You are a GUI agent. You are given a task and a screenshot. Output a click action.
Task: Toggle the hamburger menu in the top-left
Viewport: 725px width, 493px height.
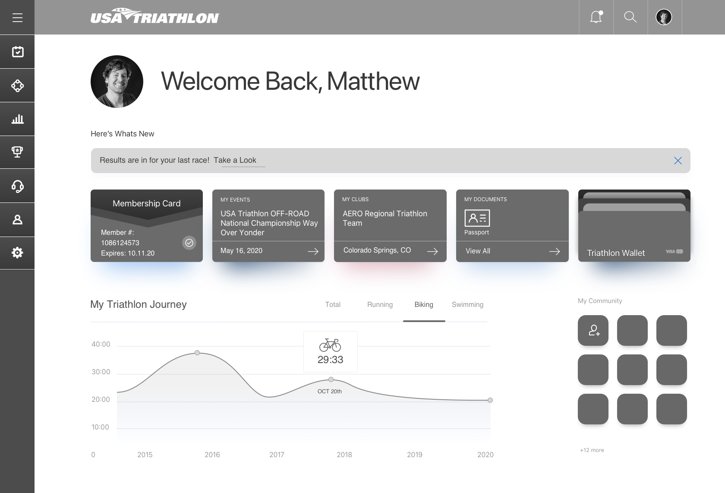(17, 17)
